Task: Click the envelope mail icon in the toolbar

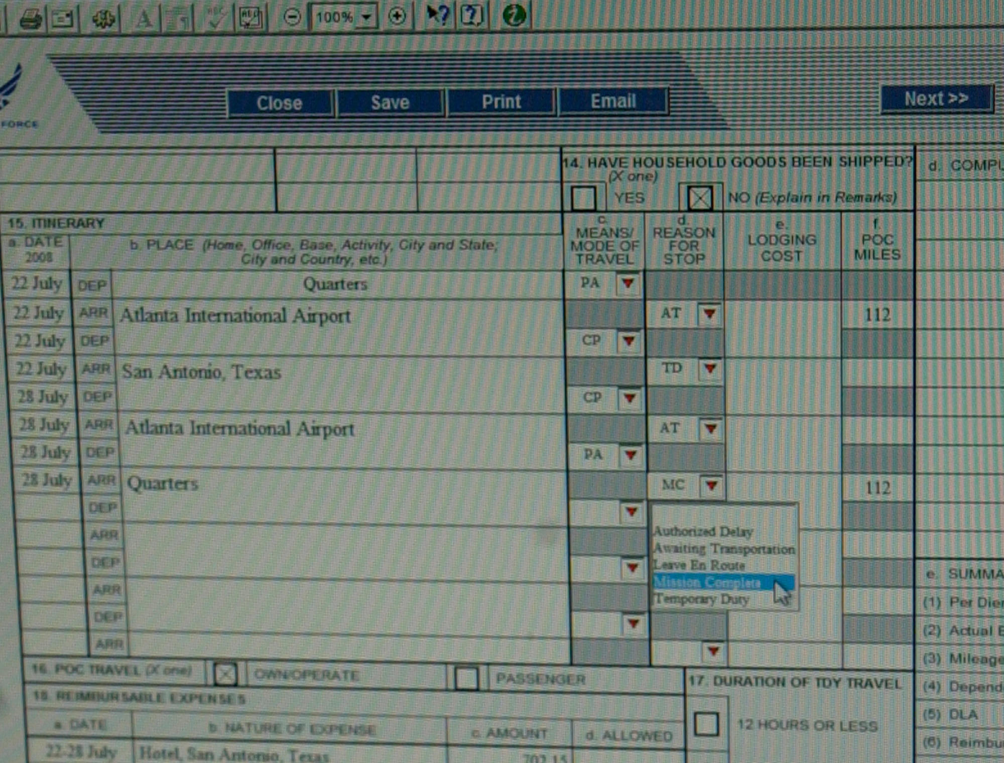Action: click(63, 19)
